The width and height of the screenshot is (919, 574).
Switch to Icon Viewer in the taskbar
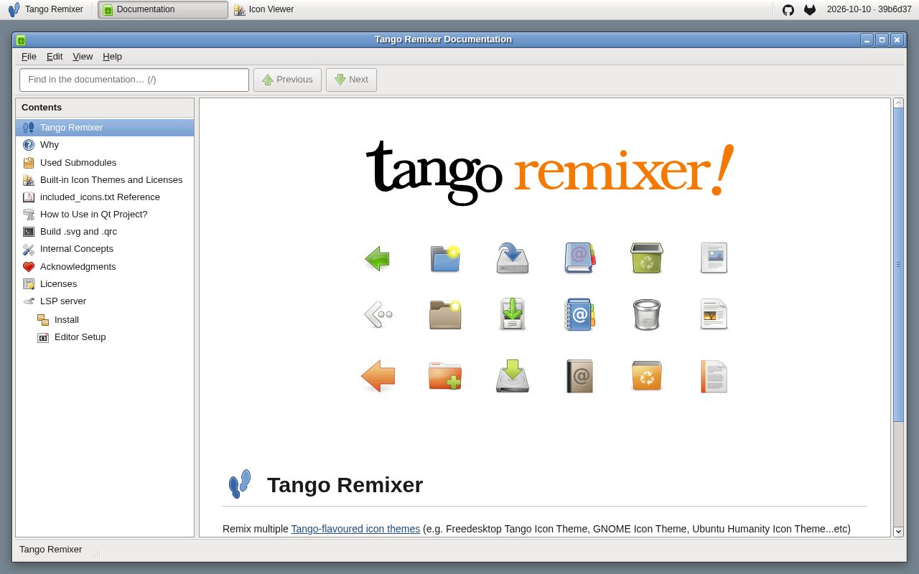point(263,9)
